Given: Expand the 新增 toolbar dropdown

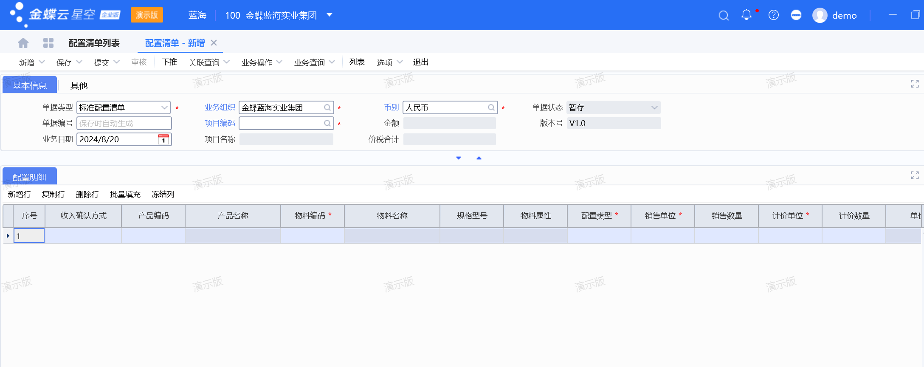Looking at the screenshot, I should (42, 62).
